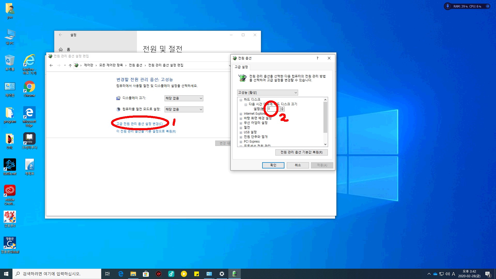This screenshot has height=279, width=496.
Task: Click the 확인 button
Action: pos(273,165)
